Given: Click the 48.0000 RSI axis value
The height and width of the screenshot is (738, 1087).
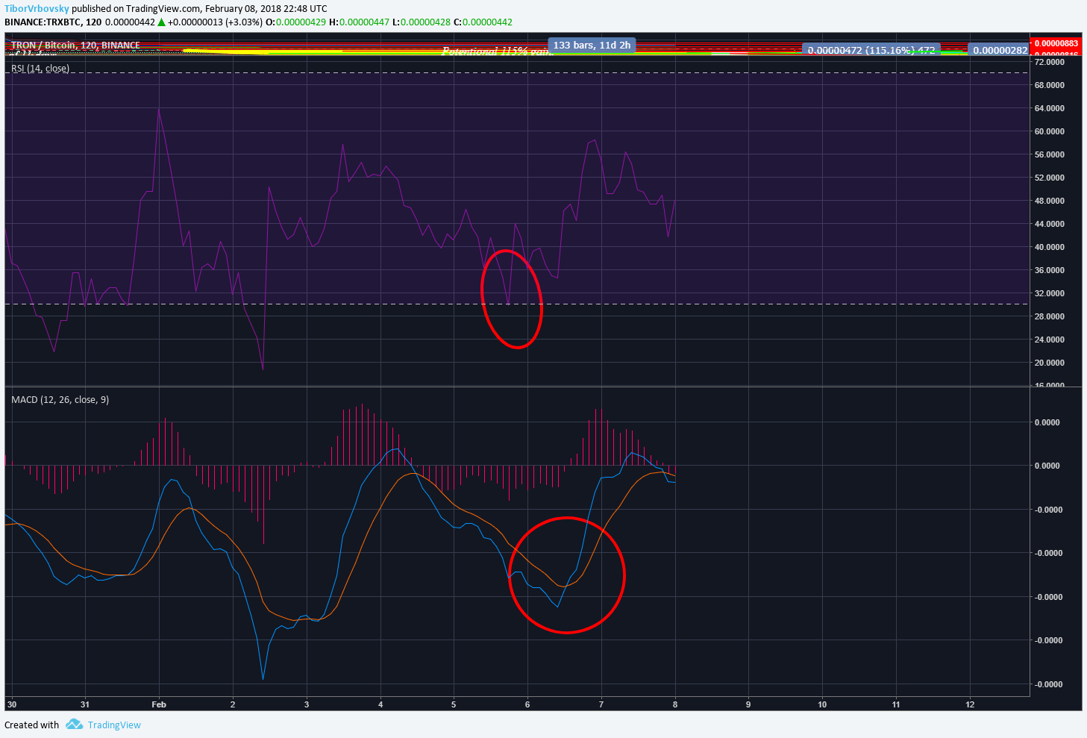Looking at the screenshot, I should tap(1049, 201).
